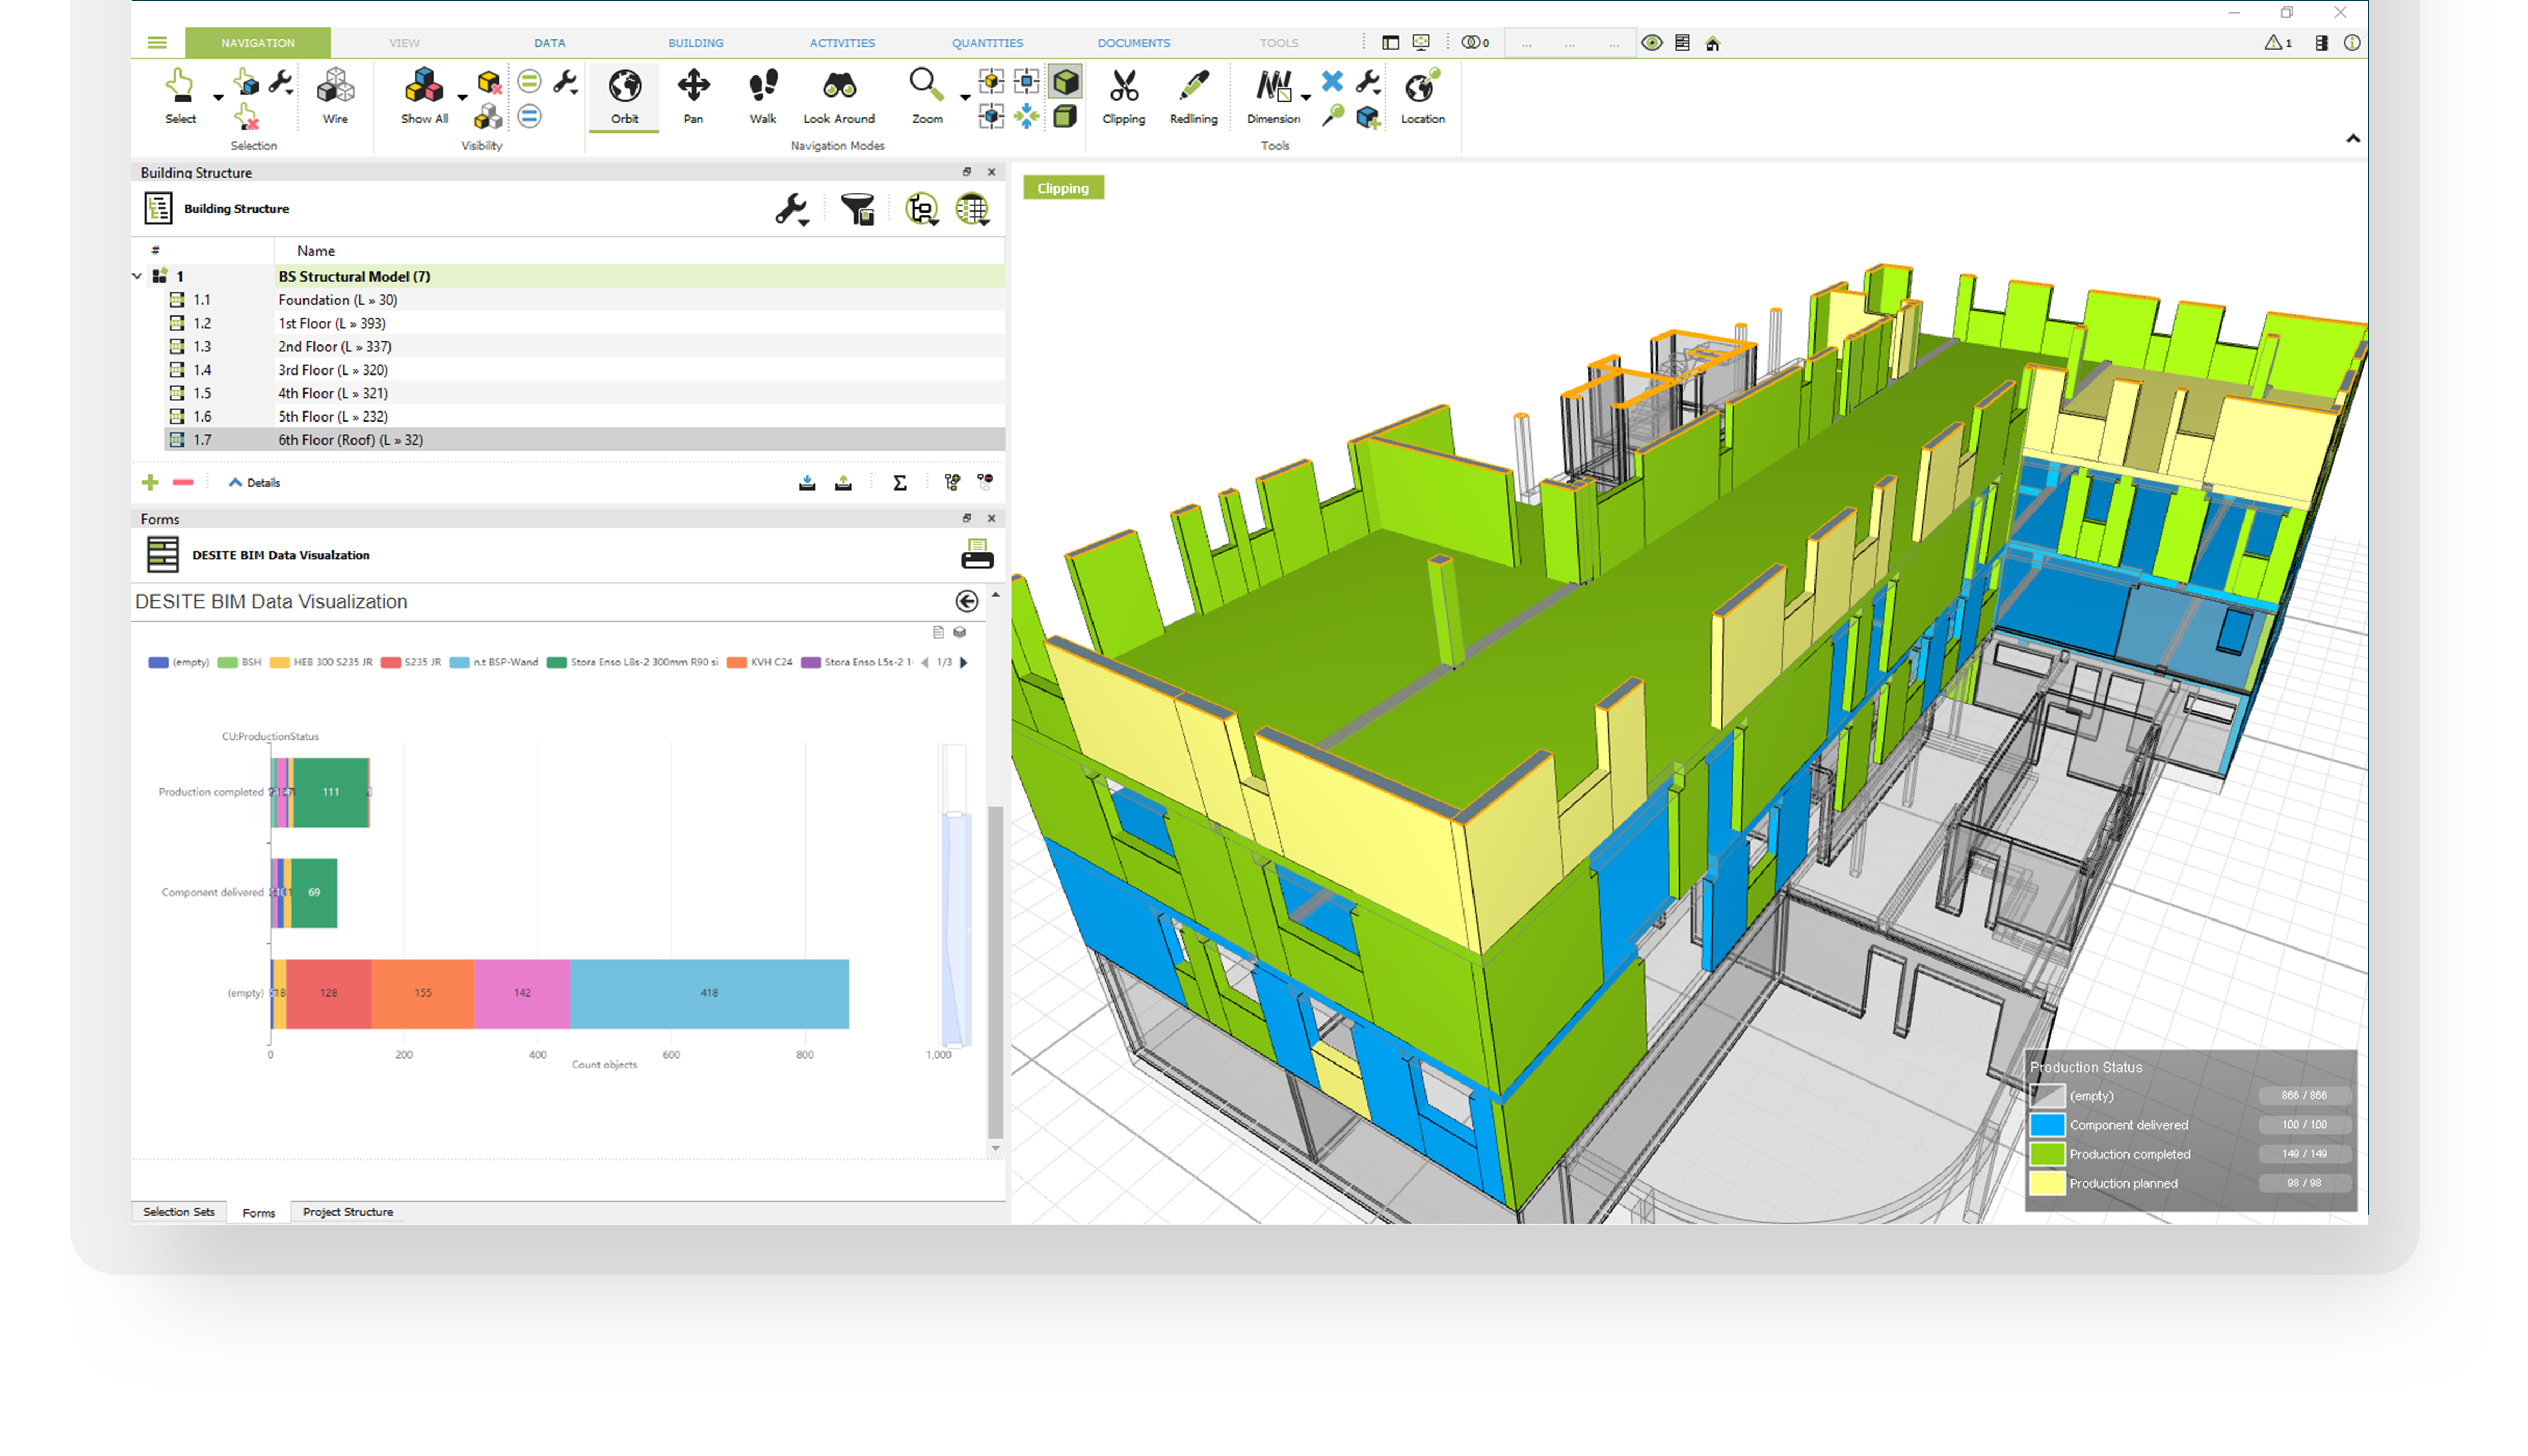The image size is (2528, 1456).
Task: Click the home icon in top toolbar
Action: click(x=1713, y=43)
